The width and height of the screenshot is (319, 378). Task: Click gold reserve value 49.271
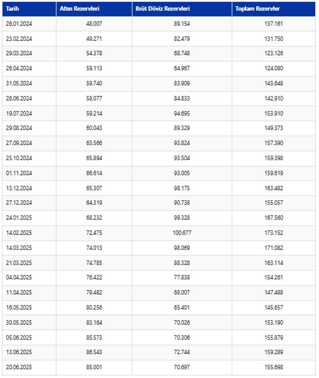click(94, 39)
